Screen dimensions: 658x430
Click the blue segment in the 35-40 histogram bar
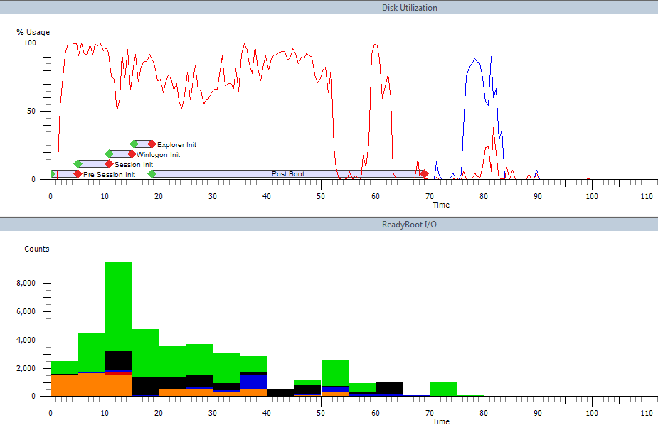(x=253, y=382)
